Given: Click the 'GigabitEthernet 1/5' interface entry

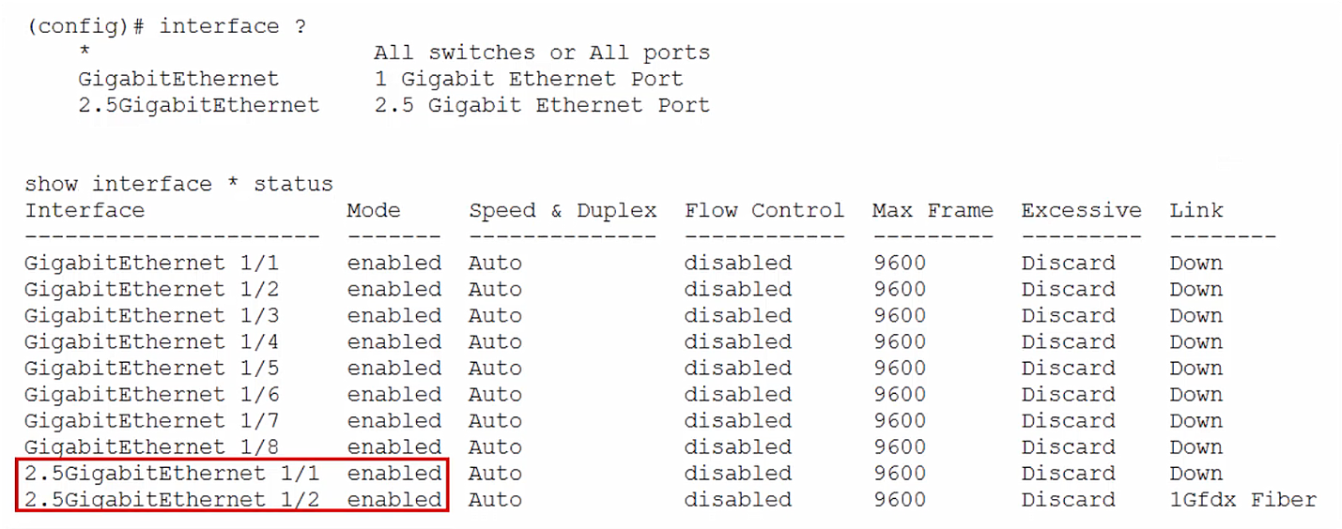Looking at the screenshot, I should coord(152,369).
